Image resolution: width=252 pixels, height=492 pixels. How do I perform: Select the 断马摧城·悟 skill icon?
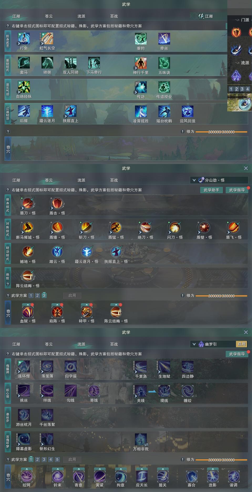pyautogui.click(x=28, y=228)
